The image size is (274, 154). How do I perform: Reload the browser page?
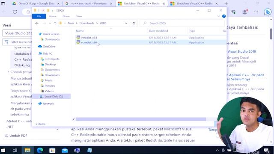15,12
